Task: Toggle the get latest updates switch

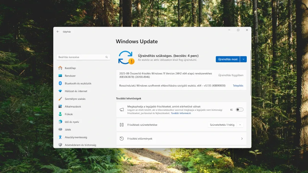Action: [x=239, y=110]
